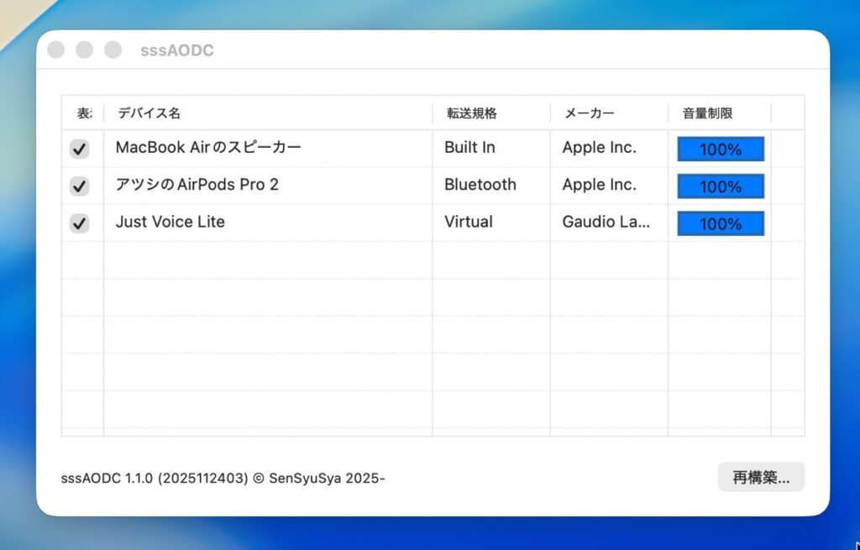Toggle the AirPods Pro 2 checkbox
The width and height of the screenshot is (860, 550).
click(79, 186)
